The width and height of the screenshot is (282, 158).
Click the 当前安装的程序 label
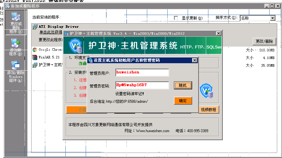[x=47, y=17]
